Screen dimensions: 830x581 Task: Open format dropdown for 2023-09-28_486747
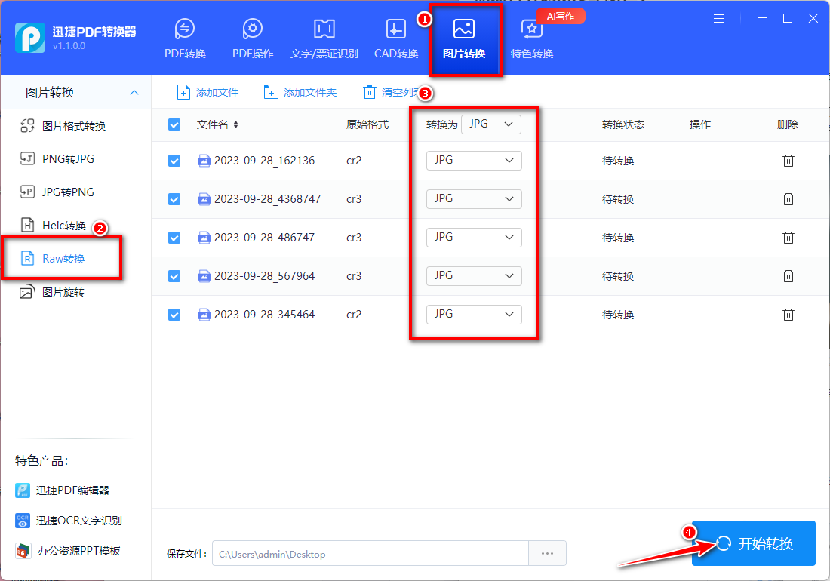(474, 238)
